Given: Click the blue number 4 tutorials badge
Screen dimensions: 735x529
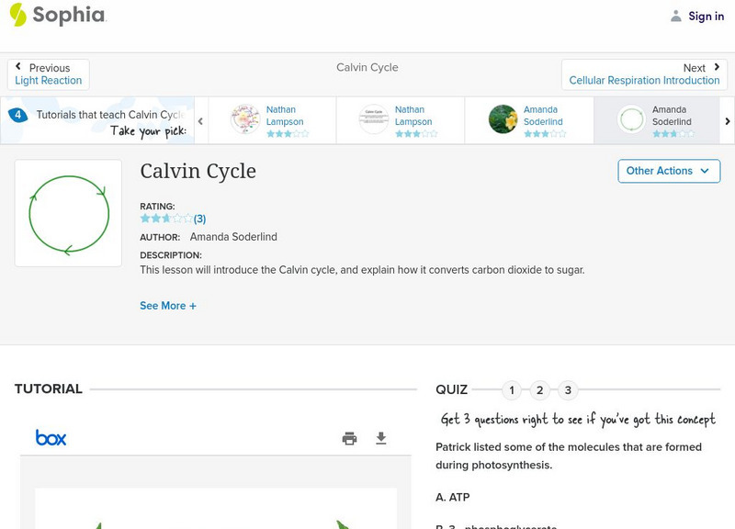Looking at the screenshot, I should pyautogui.click(x=17, y=115).
